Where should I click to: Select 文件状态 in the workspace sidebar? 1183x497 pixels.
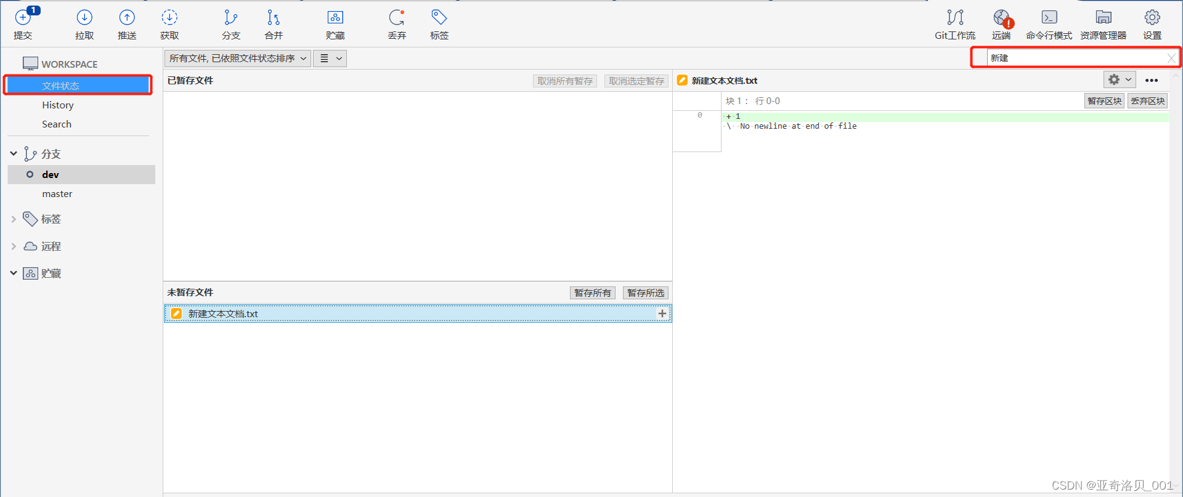[x=78, y=85]
